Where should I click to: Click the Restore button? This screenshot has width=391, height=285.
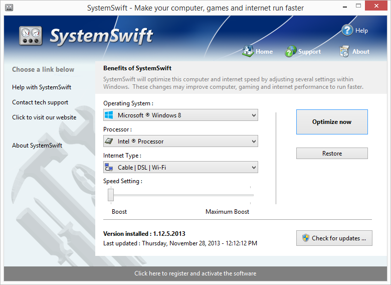click(x=332, y=154)
